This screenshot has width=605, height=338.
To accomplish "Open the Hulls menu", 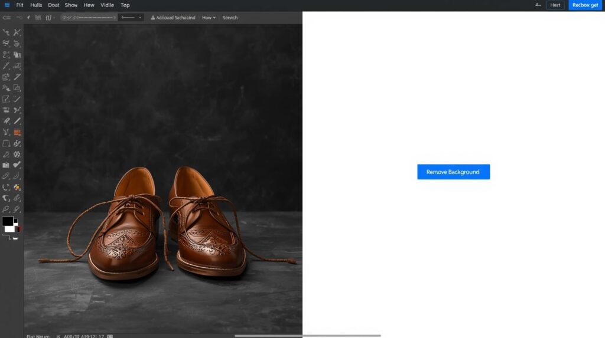I will [x=36, y=5].
